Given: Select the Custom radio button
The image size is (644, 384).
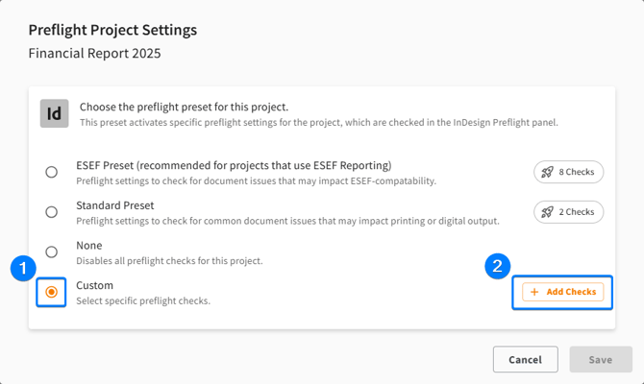Looking at the screenshot, I should [51, 292].
